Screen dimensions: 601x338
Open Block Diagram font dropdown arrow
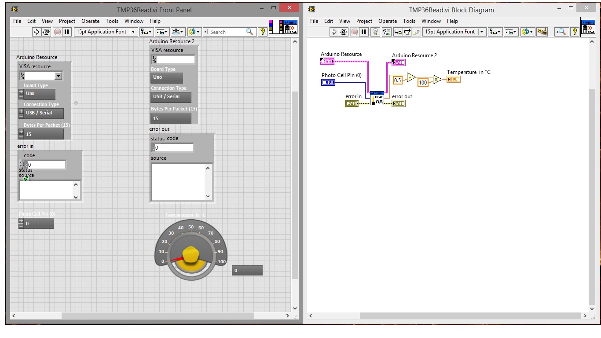pos(481,32)
